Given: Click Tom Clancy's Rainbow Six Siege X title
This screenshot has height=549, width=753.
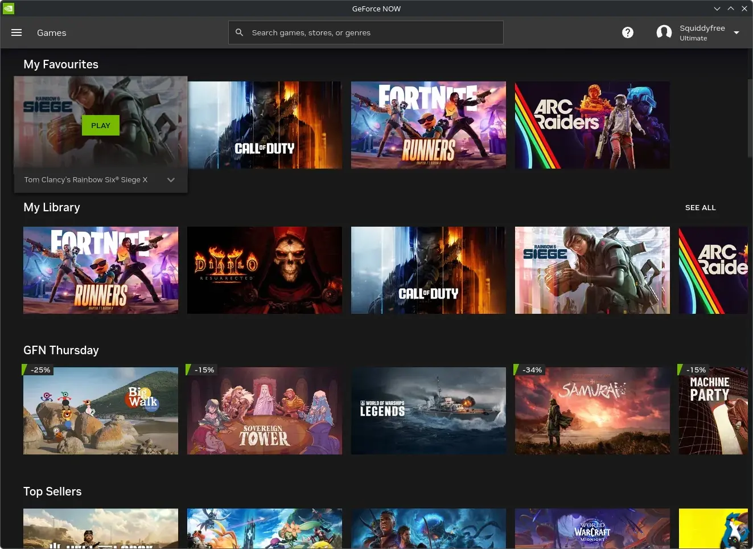Looking at the screenshot, I should pyautogui.click(x=86, y=180).
